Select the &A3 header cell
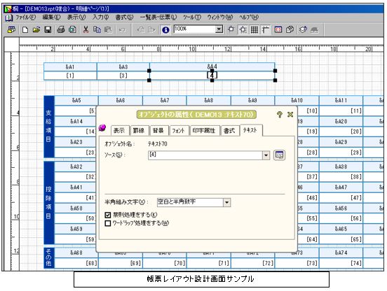This screenshot has width=387, height=291. [123, 67]
